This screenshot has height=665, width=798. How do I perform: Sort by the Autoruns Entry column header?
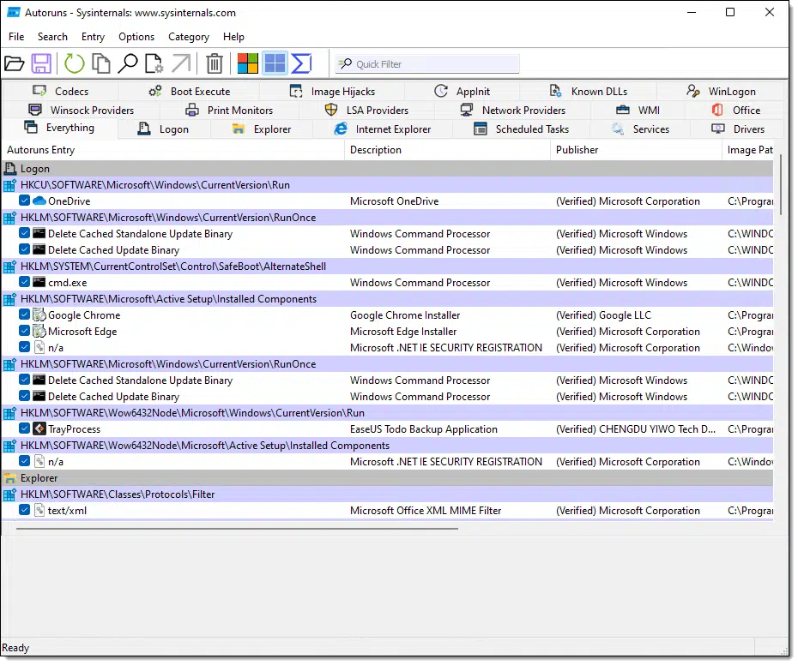click(173, 150)
